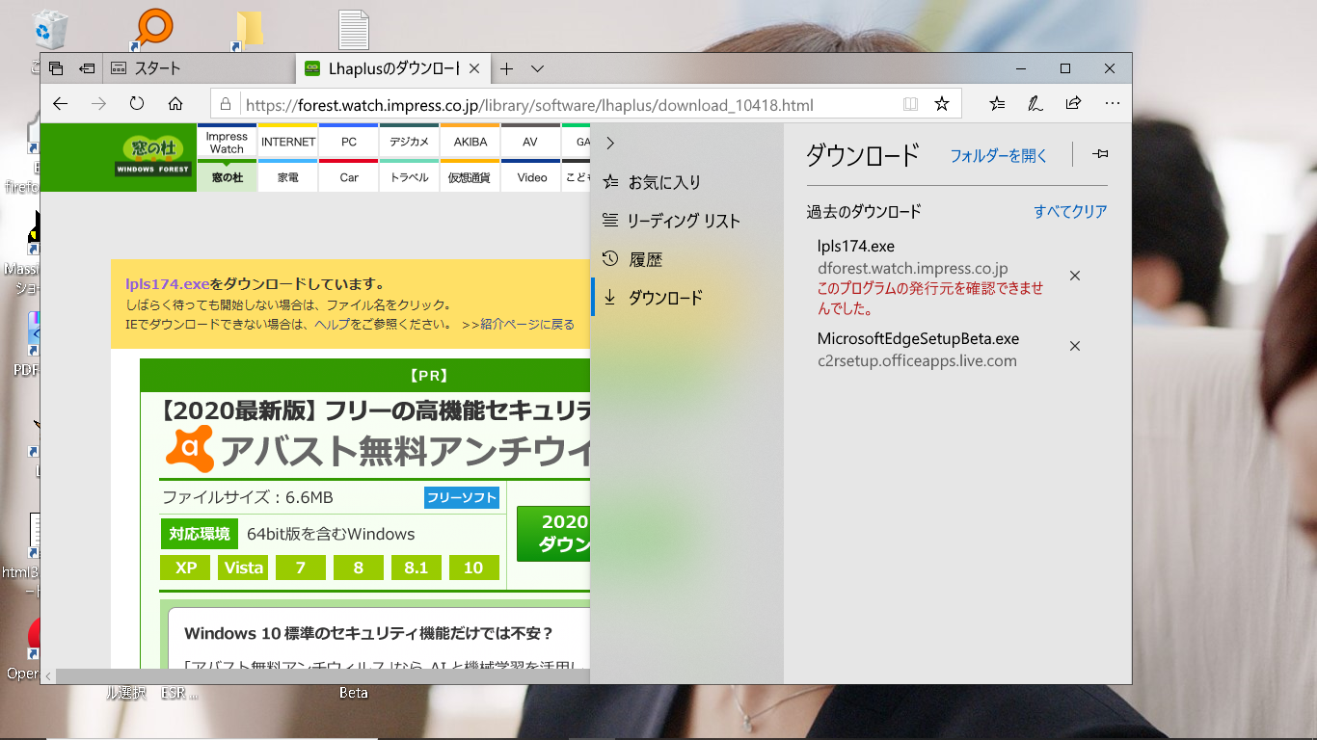The width and height of the screenshot is (1317, 740).
Task: Open デジカメ nav tab
Action: [x=409, y=142]
